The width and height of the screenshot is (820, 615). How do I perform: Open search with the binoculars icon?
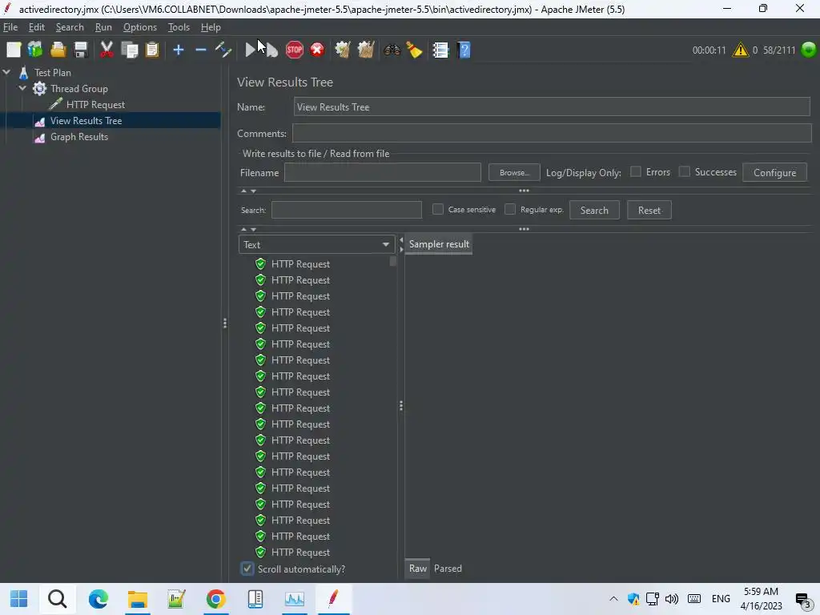[392, 50]
